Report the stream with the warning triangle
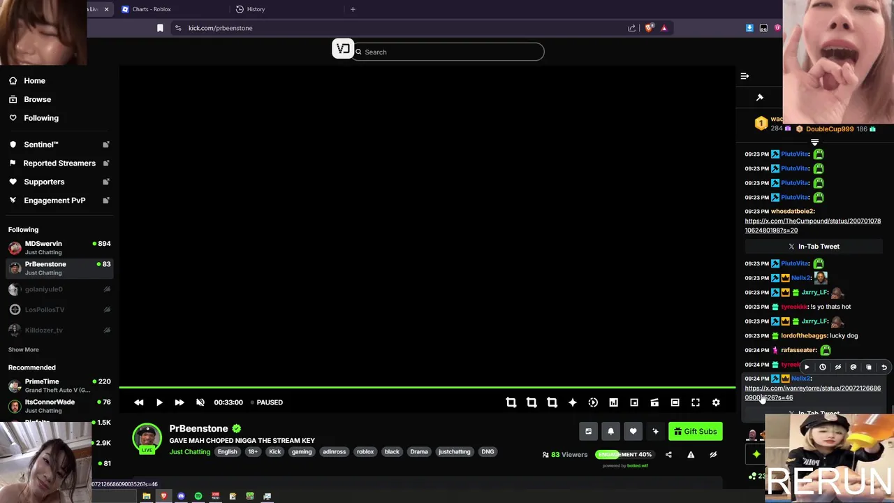Viewport: 894px width, 503px height. click(691, 455)
